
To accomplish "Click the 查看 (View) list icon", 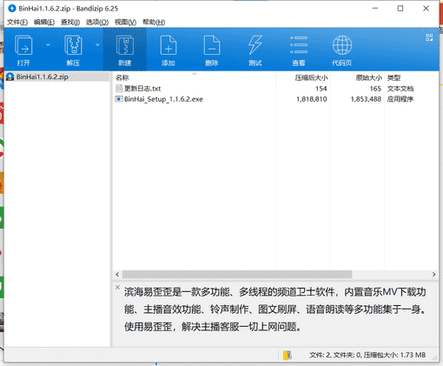I will [299, 50].
